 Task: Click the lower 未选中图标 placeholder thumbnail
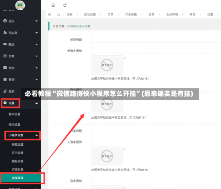(107, 156)
